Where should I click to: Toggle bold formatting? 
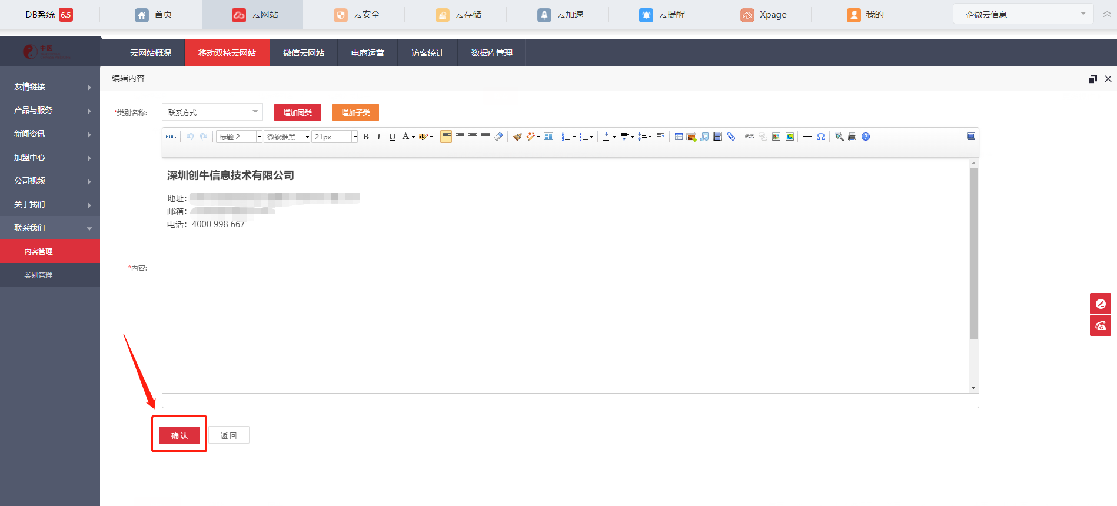(365, 137)
